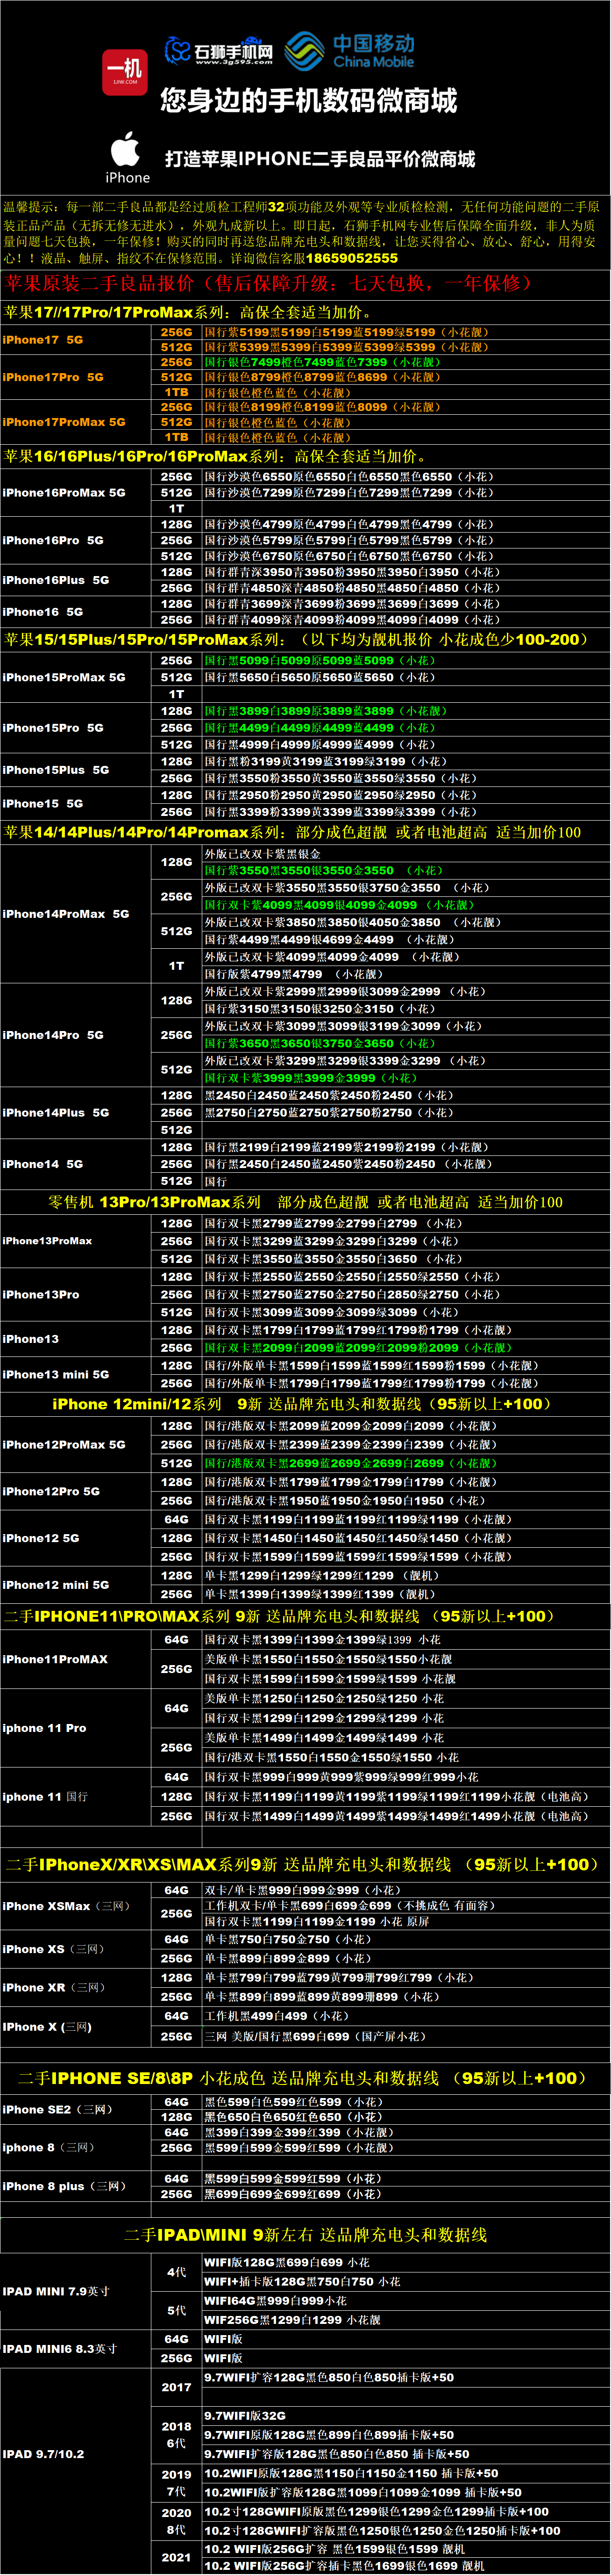Select the iPhone17 5G model label
This screenshot has height=2575, width=611.
coord(43,340)
